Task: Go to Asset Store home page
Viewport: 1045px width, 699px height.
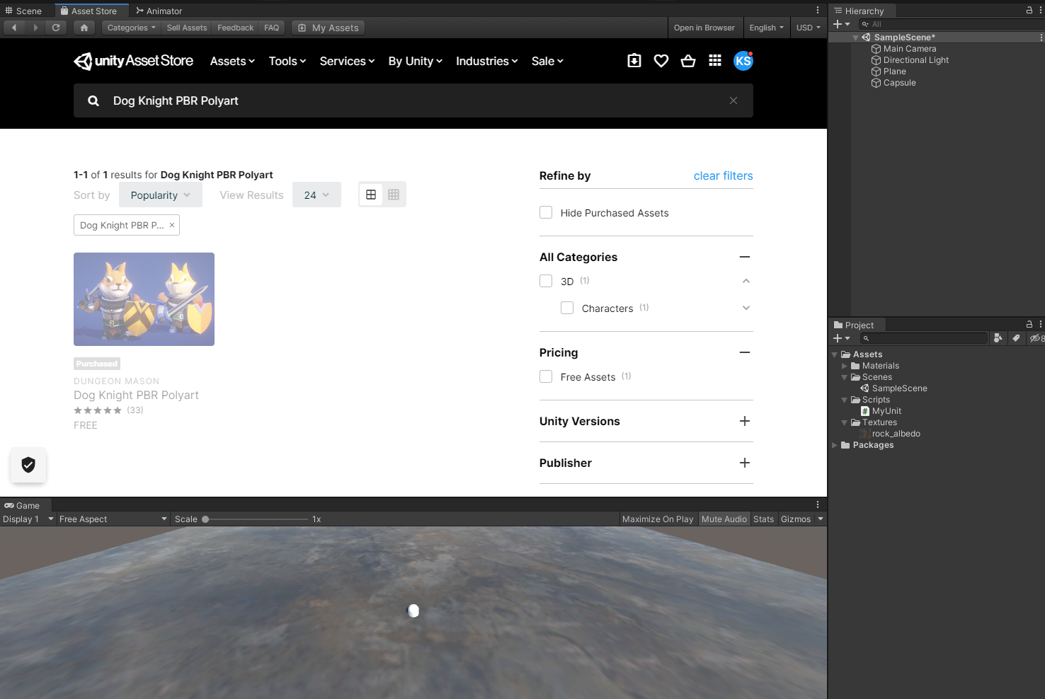Action: [84, 28]
